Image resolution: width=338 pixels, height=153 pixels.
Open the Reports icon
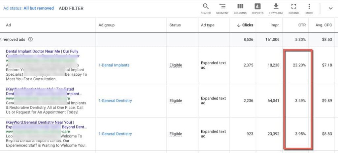pyautogui.click(x=257, y=9)
